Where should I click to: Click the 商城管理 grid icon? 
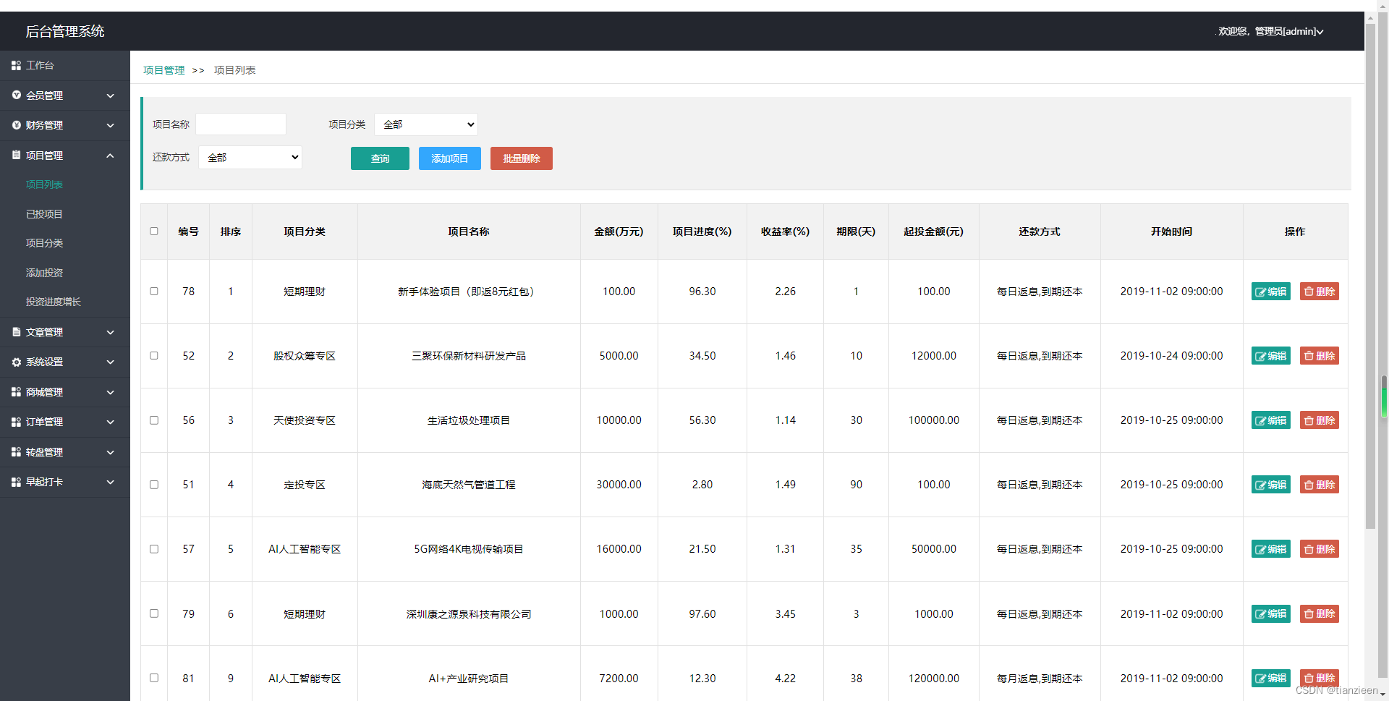[16, 391]
